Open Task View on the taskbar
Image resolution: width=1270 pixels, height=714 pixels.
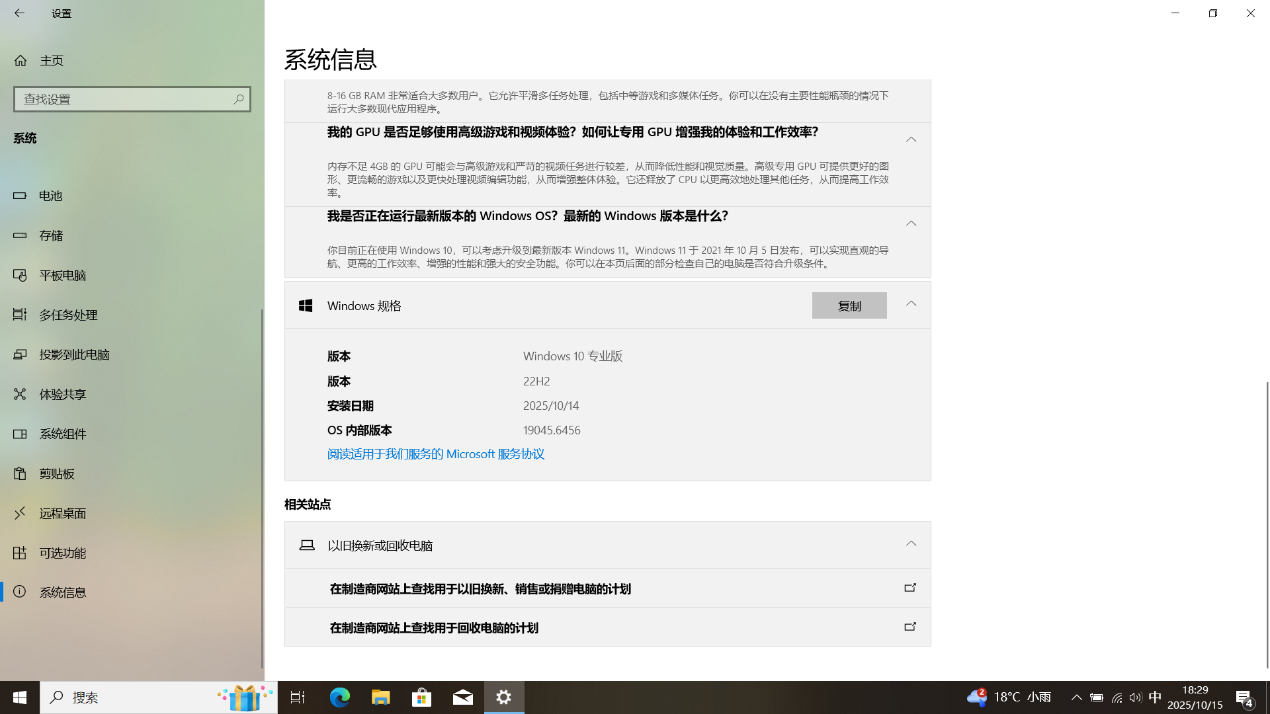[x=298, y=697]
